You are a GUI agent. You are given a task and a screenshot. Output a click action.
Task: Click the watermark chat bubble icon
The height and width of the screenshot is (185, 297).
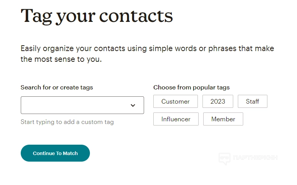point(224,158)
